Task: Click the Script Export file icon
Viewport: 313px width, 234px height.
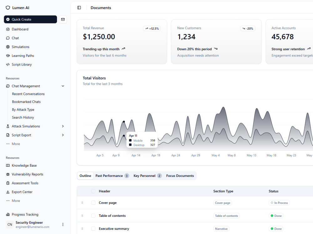Action: point(8,135)
